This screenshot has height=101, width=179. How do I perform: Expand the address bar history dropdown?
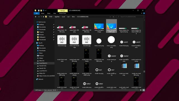click(110, 17)
